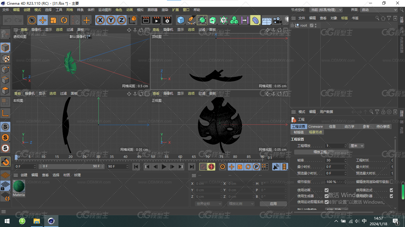This screenshot has width=405, height=227.
Task: Open the 缩放比例 dropdown
Action: [241, 204]
